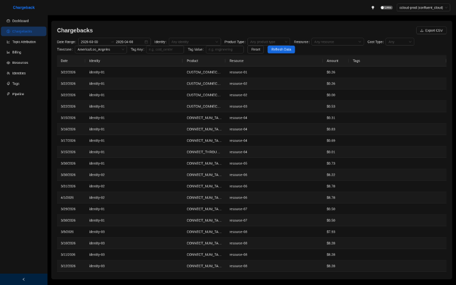
Task: Focus the Tag Key input field
Action: pos(165,50)
